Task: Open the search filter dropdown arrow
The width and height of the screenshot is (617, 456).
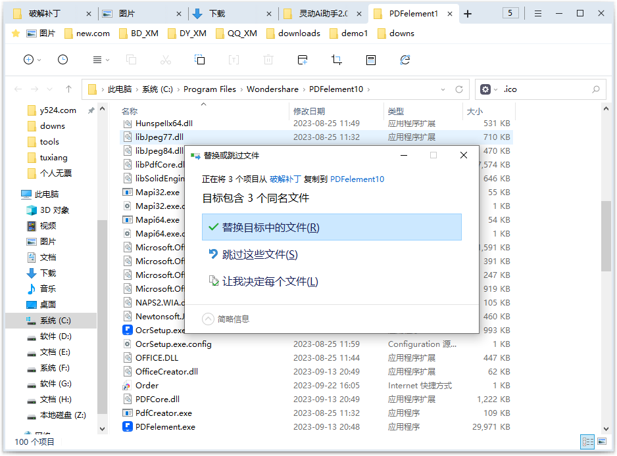Action: click(x=496, y=89)
